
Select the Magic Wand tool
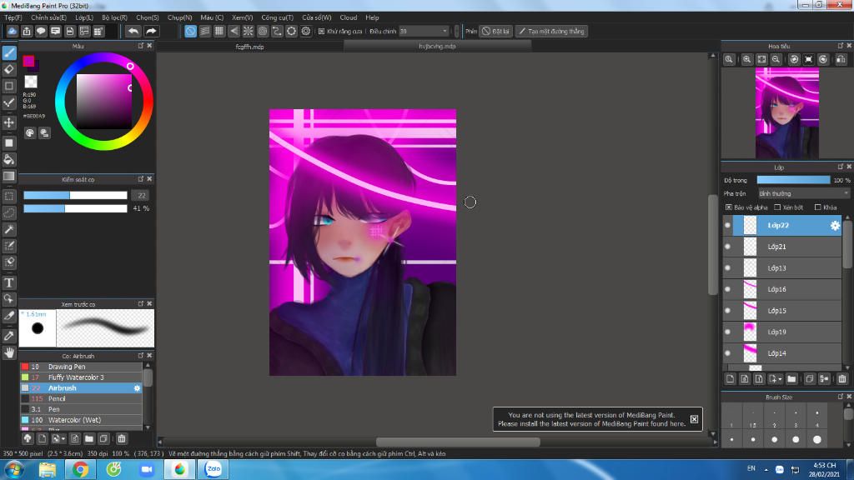[x=9, y=229]
